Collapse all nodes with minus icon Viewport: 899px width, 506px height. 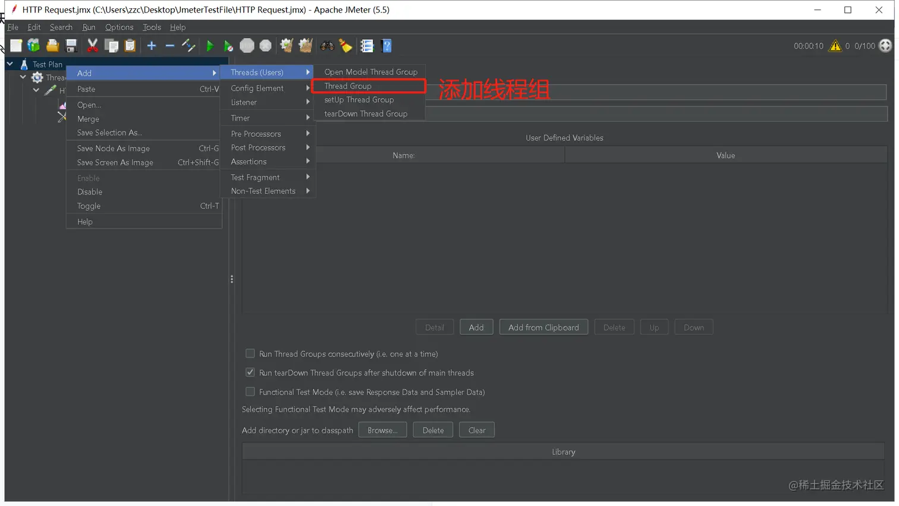coord(170,46)
